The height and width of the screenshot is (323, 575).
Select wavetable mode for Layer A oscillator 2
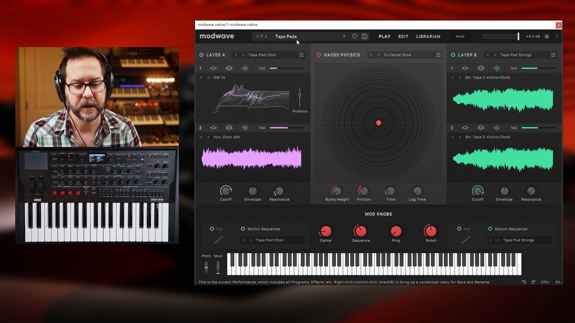(213, 128)
